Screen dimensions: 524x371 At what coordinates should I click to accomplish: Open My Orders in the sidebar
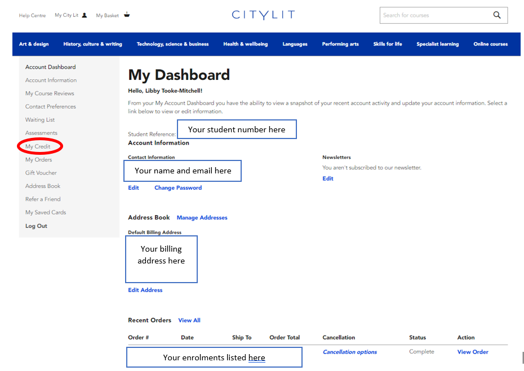point(38,160)
